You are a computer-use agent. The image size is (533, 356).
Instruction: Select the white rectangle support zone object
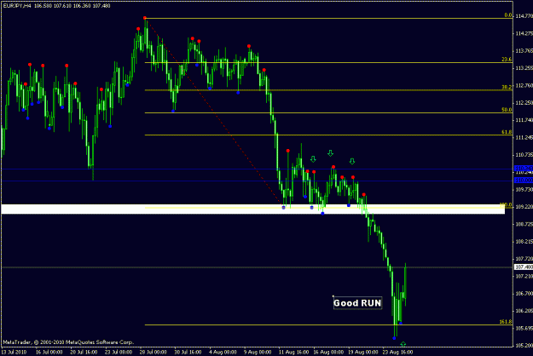[x=253, y=209]
